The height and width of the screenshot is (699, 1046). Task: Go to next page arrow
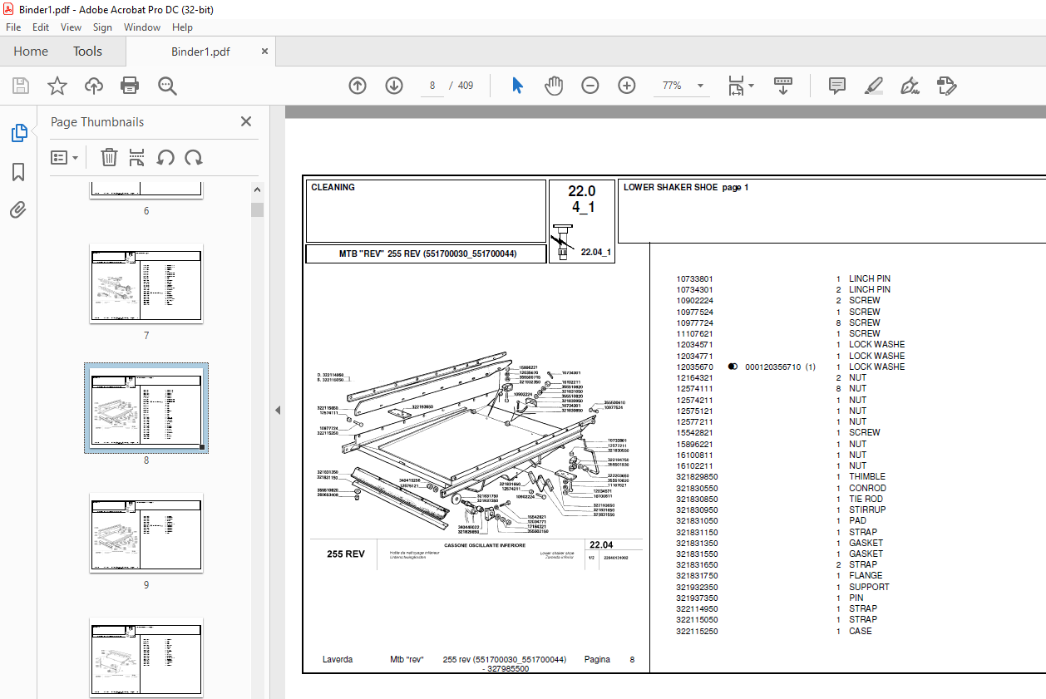[x=394, y=86]
